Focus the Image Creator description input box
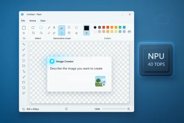 (80, 81)
